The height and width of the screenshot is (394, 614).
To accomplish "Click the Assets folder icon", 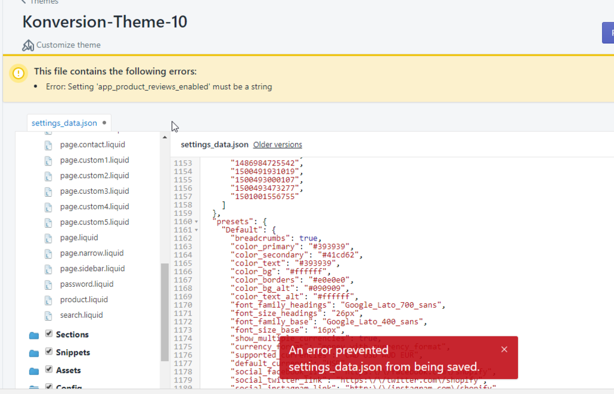I will (x=34, y=371).
